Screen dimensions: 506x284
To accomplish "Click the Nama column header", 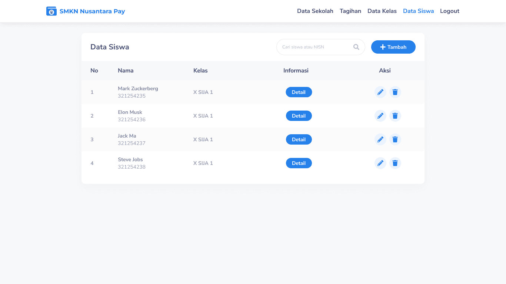I will [x=126, y=71].
